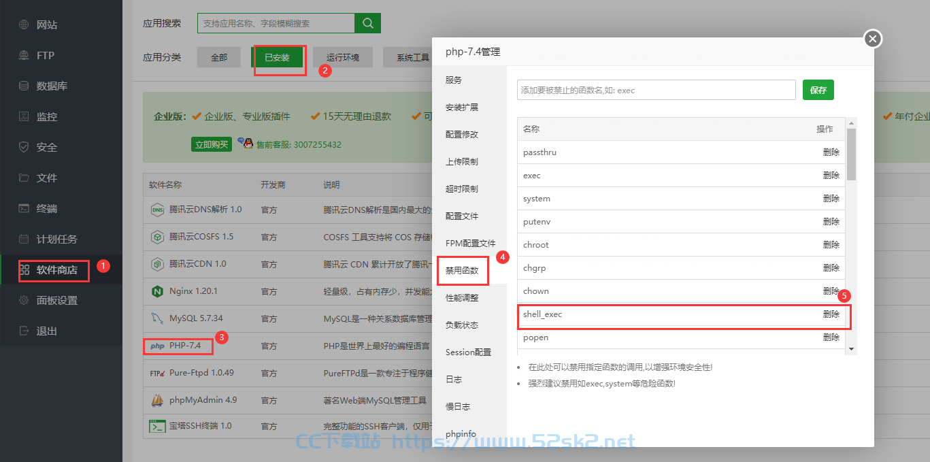Click the monitor icon beside 监控
This screenshot has height=462, width=930.
click(x=24, y=117)
